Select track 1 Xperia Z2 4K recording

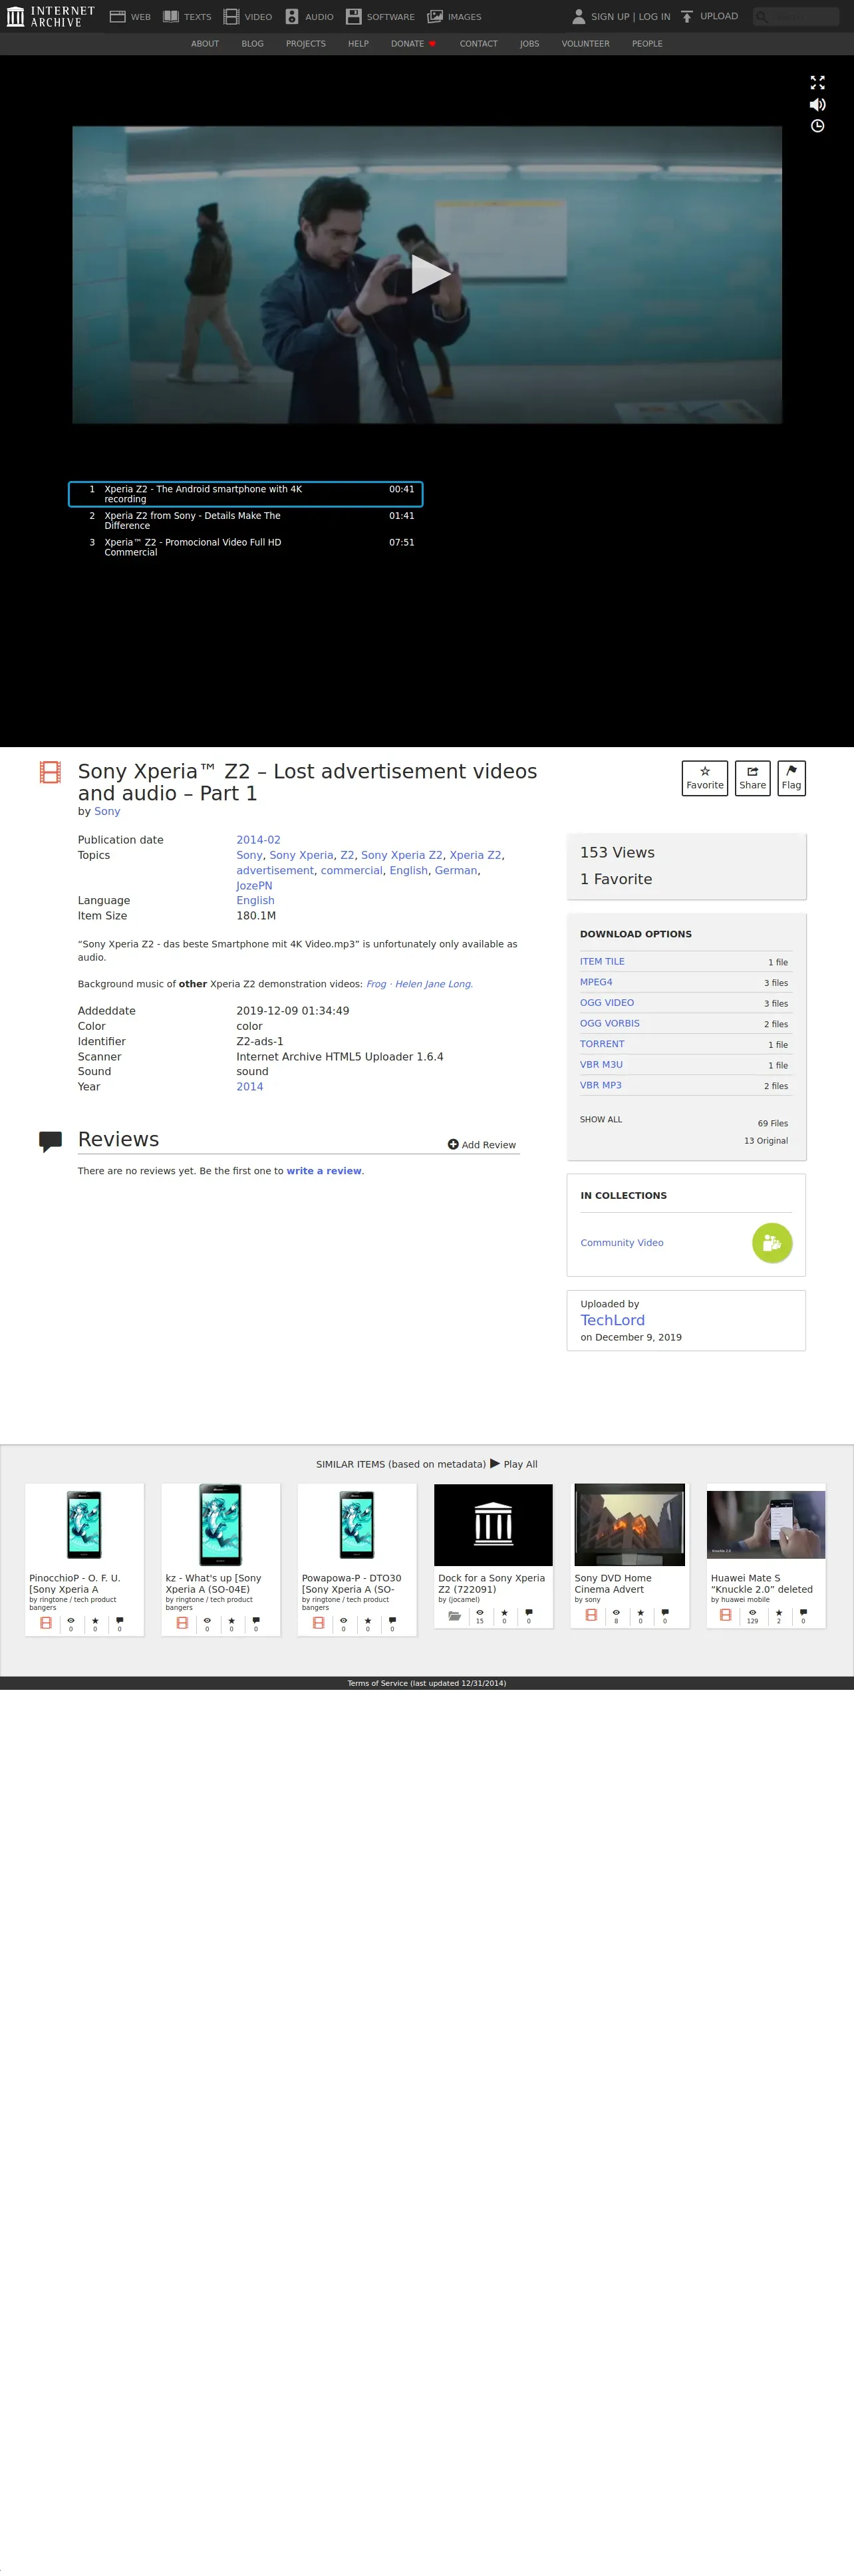click(245, 494)
